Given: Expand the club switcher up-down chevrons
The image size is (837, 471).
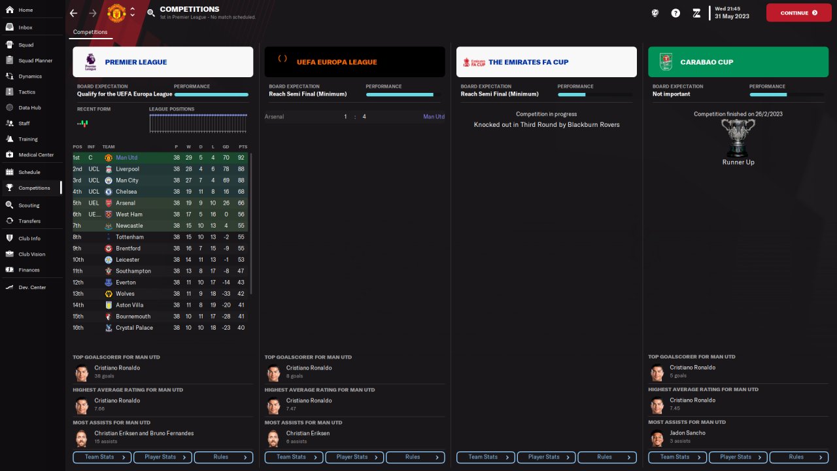Looking at the screenshot, I should coord(133,12).
